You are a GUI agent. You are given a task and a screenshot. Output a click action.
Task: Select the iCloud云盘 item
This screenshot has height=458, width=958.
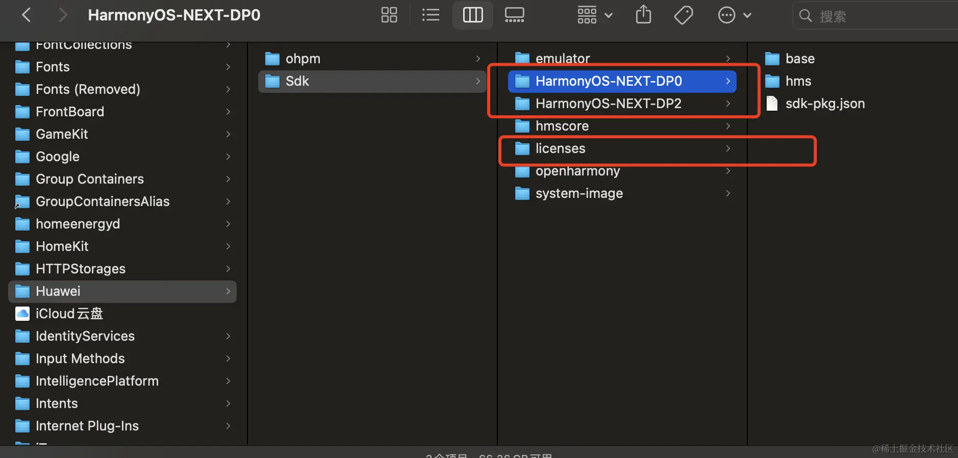69,314
